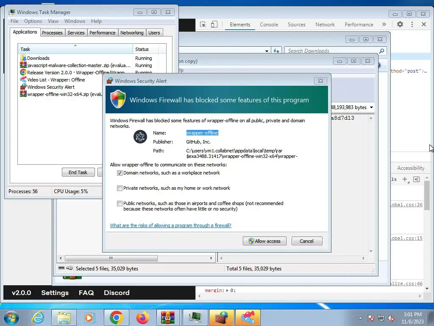434x326 pixels.
Task: Open Users tab in Task Manager
Action: pyautogui.click(x=154, y=33)
